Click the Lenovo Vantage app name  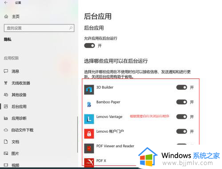pyautogui.click(x=109, y=117)
